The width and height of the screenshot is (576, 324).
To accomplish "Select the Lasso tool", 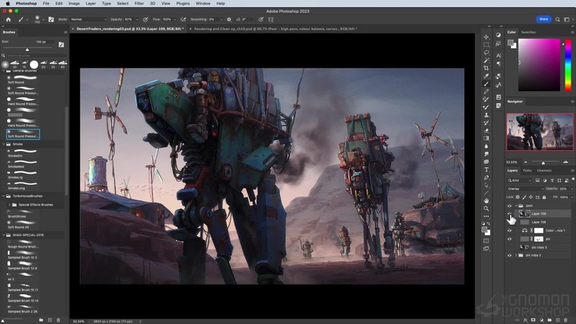I will point(486,53).
